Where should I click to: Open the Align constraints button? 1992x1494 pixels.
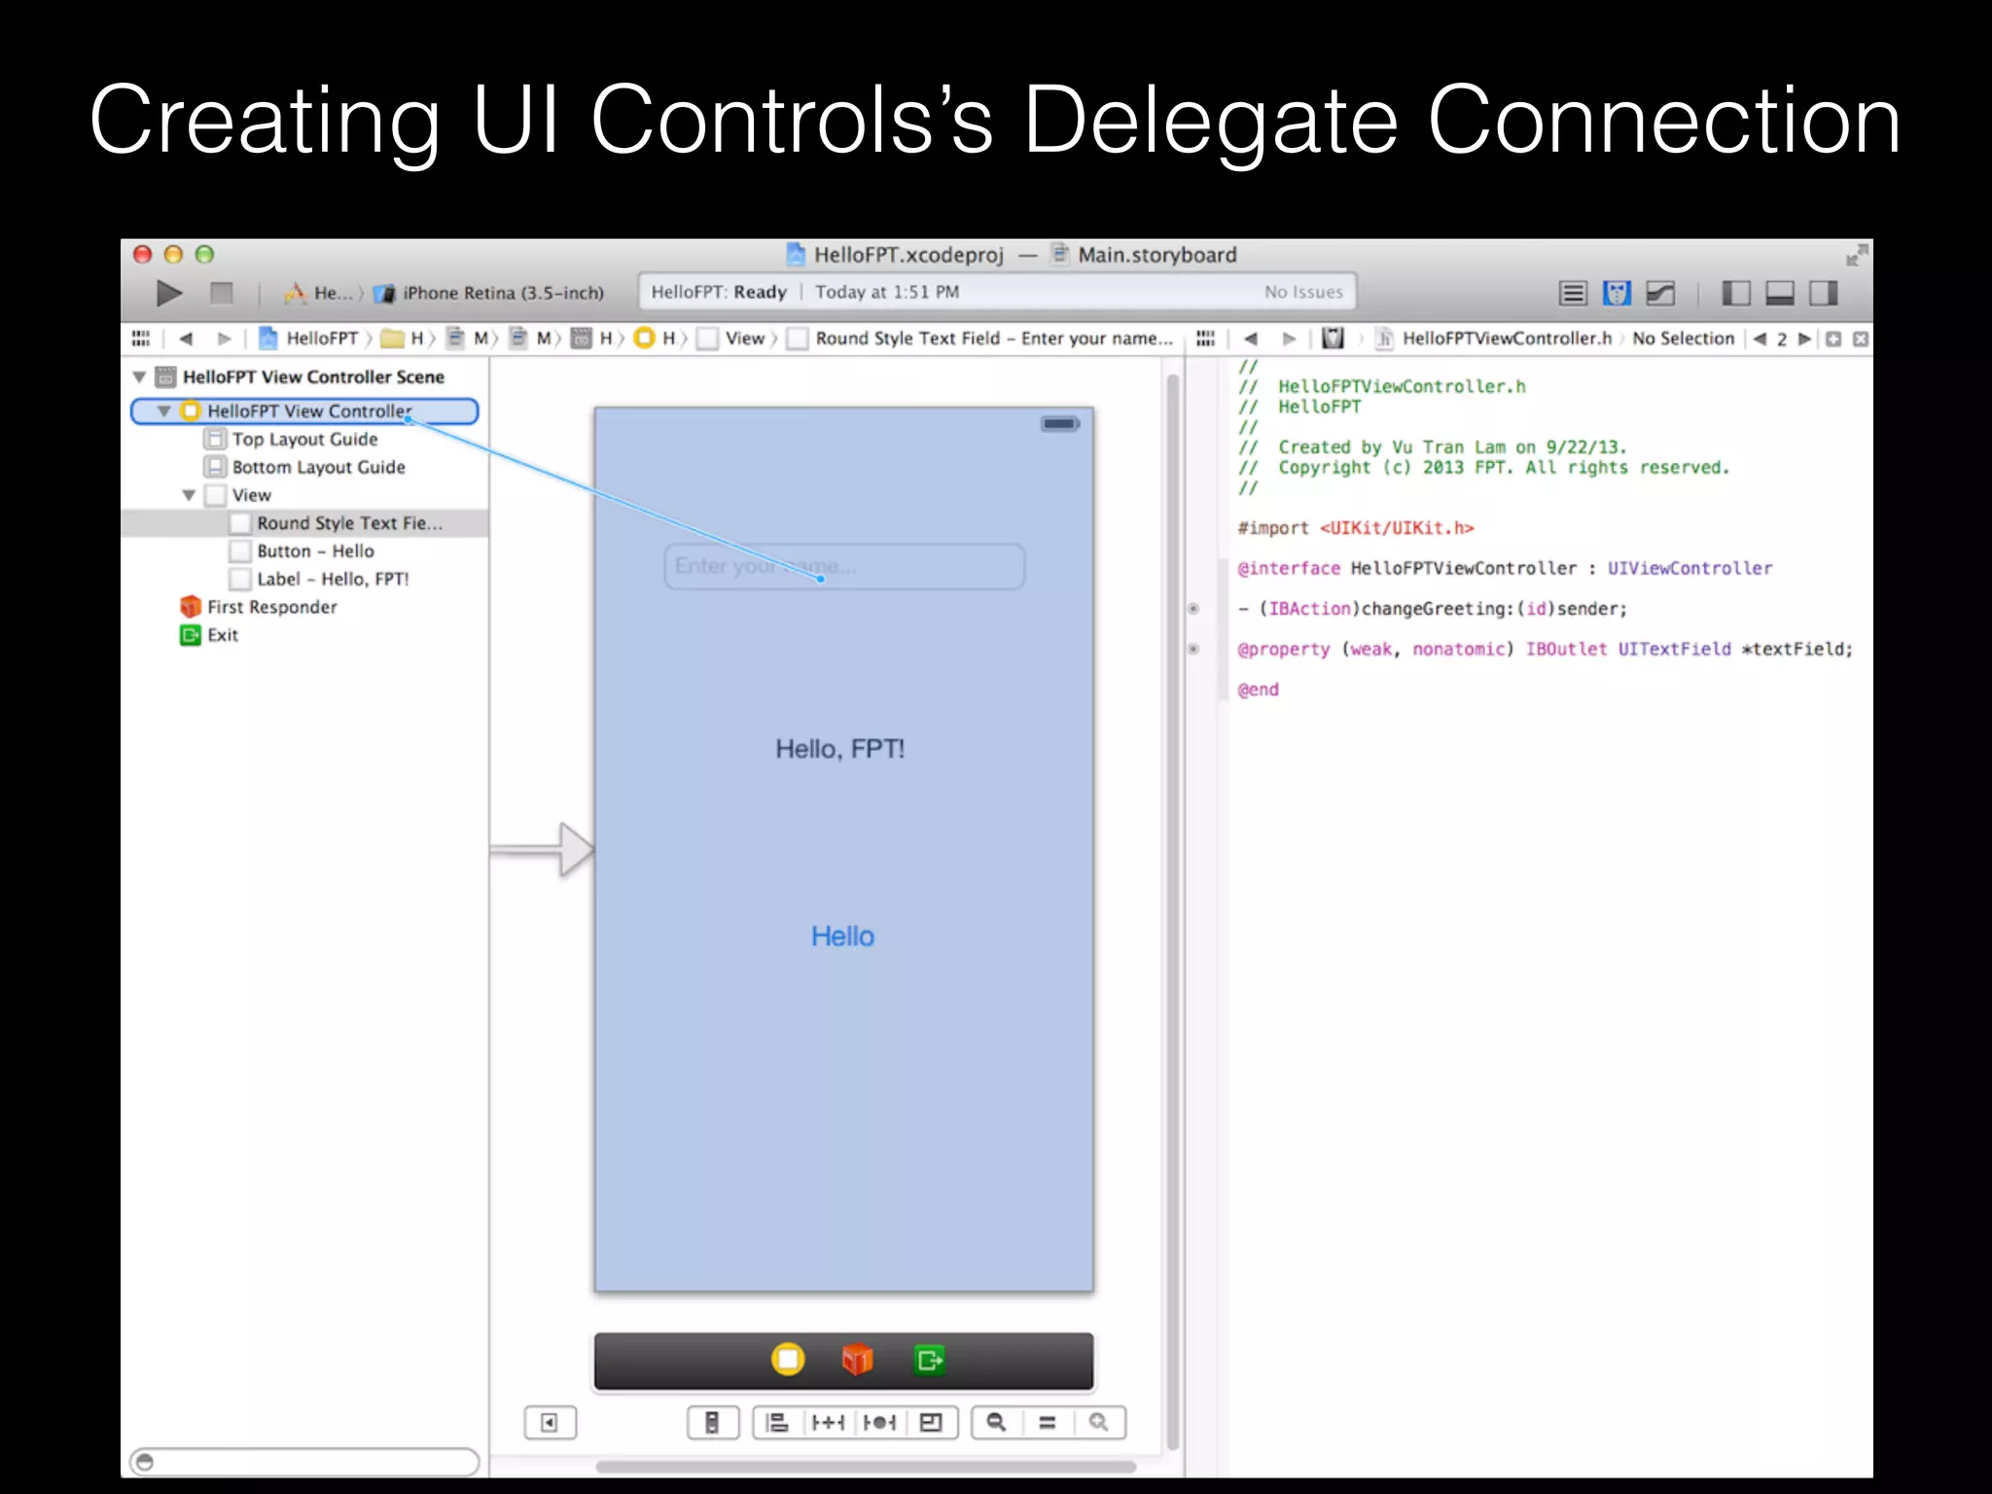[x=778, y=1423]
